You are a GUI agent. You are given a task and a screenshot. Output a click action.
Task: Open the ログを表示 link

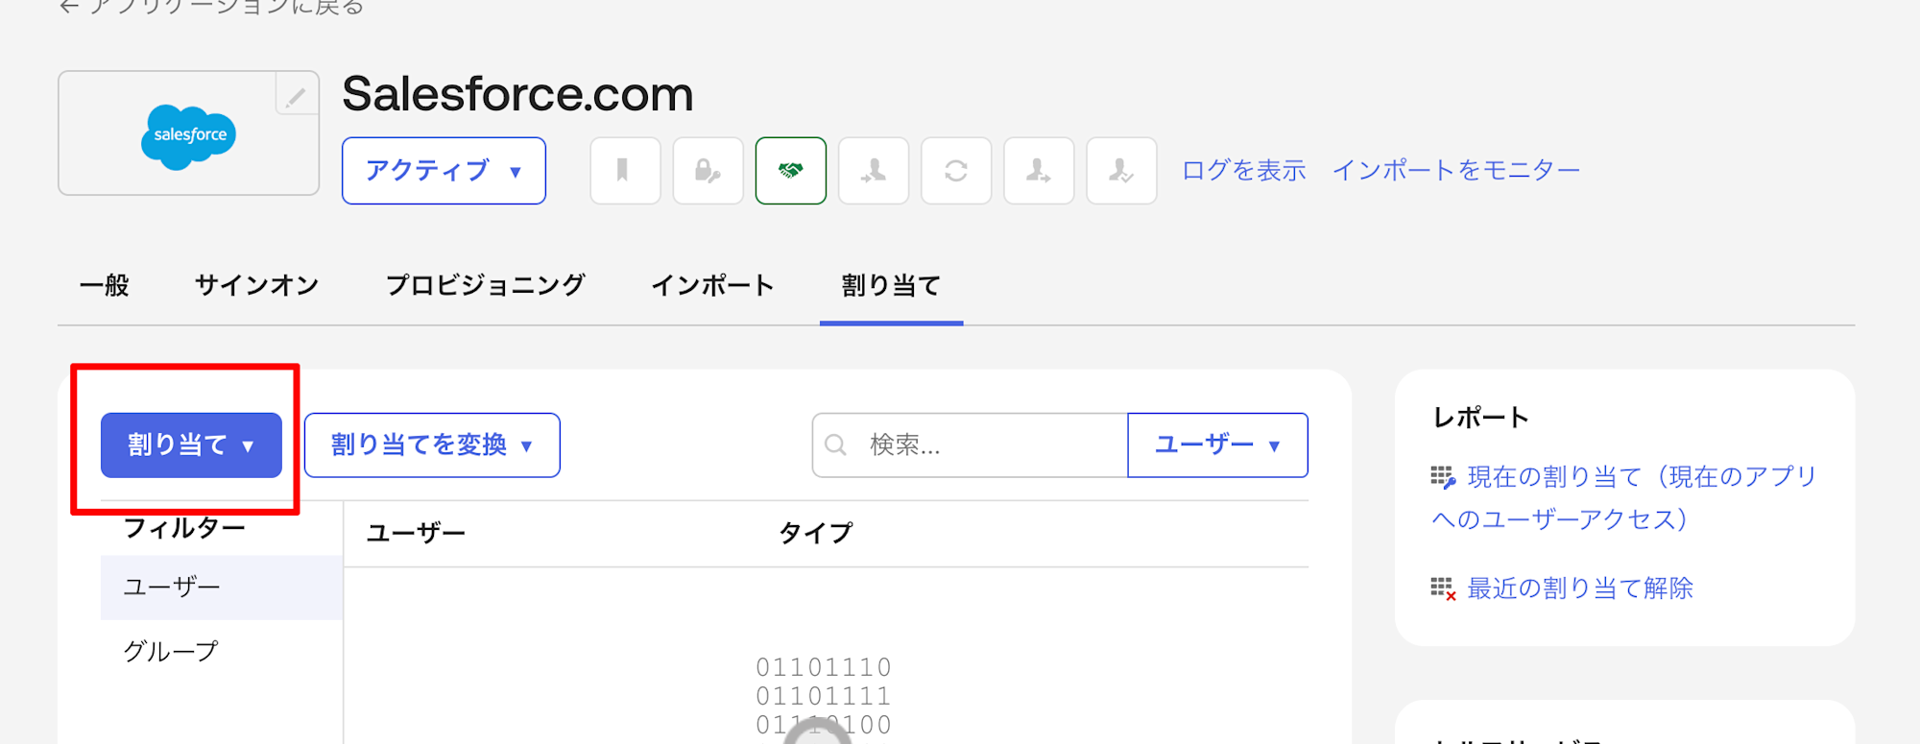[x=1244, y=171]
